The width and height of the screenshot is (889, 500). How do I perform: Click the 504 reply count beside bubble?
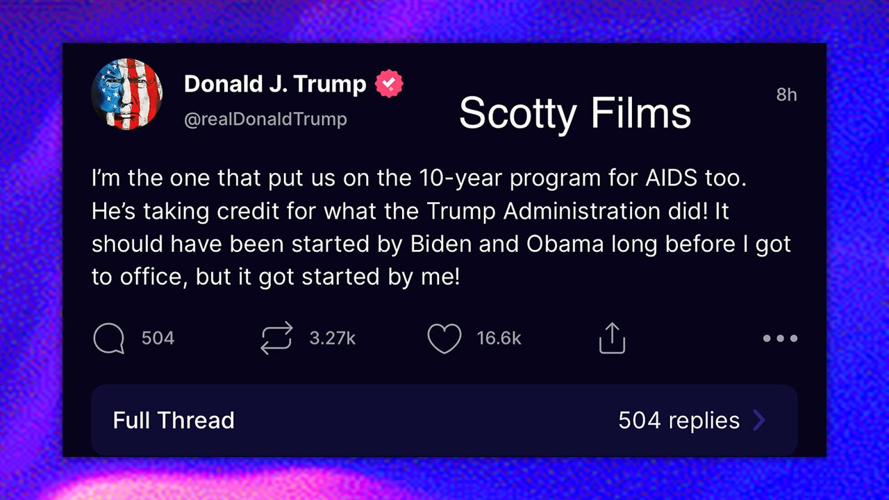pyautogui.click(x=158, y=338)
